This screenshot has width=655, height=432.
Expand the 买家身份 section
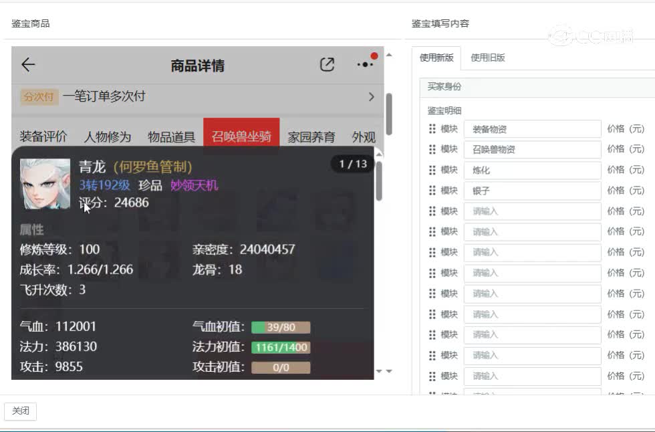coord(442,87)
